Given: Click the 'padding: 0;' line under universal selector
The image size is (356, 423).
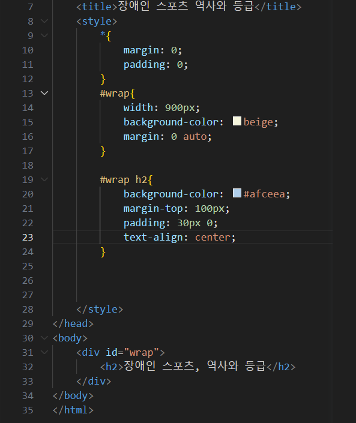Looking at the screenshot, I should click(155, 65).
